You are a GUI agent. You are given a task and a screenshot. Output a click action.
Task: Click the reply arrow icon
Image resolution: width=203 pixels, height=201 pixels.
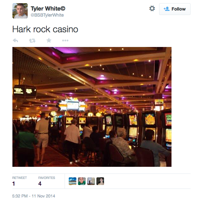point(15,41)
